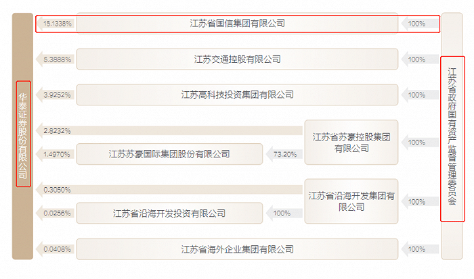This screenshot has width=474, height=279.
Task: Click the 0.0256% shareholding arrow
Action: coord(56,213)
